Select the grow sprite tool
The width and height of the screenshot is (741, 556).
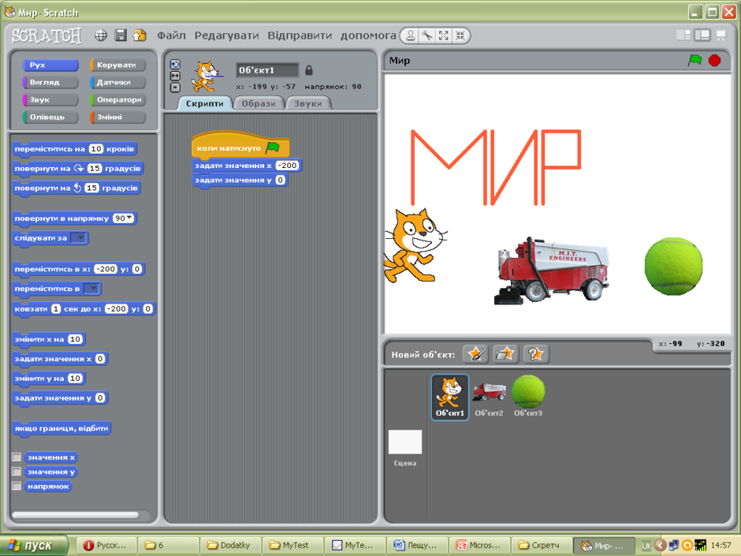click(x=443, y=35)
